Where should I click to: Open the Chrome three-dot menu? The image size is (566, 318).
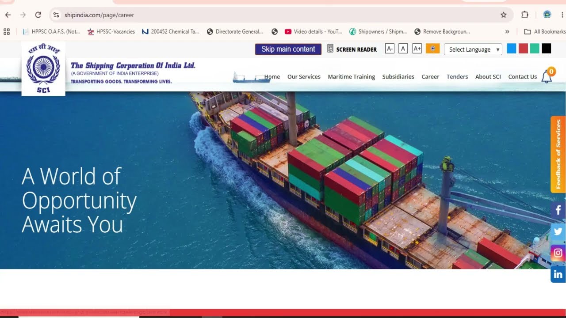tap(562, 15)
